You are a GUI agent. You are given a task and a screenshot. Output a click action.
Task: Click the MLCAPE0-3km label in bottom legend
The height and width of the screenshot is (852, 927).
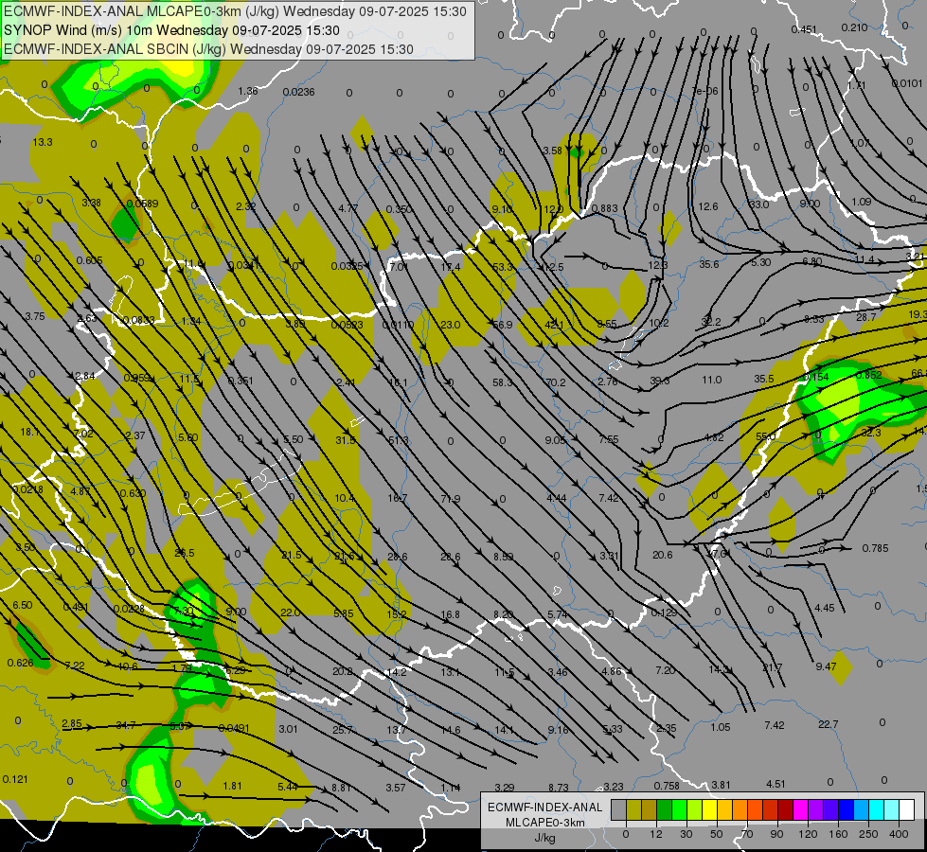coord(545,823)
